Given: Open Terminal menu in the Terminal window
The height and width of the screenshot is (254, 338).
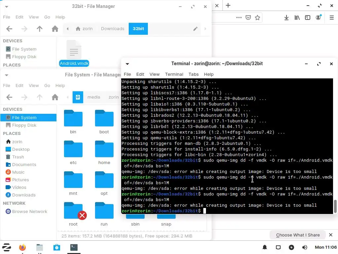Looking at the screenshot, I should (174, 74).
